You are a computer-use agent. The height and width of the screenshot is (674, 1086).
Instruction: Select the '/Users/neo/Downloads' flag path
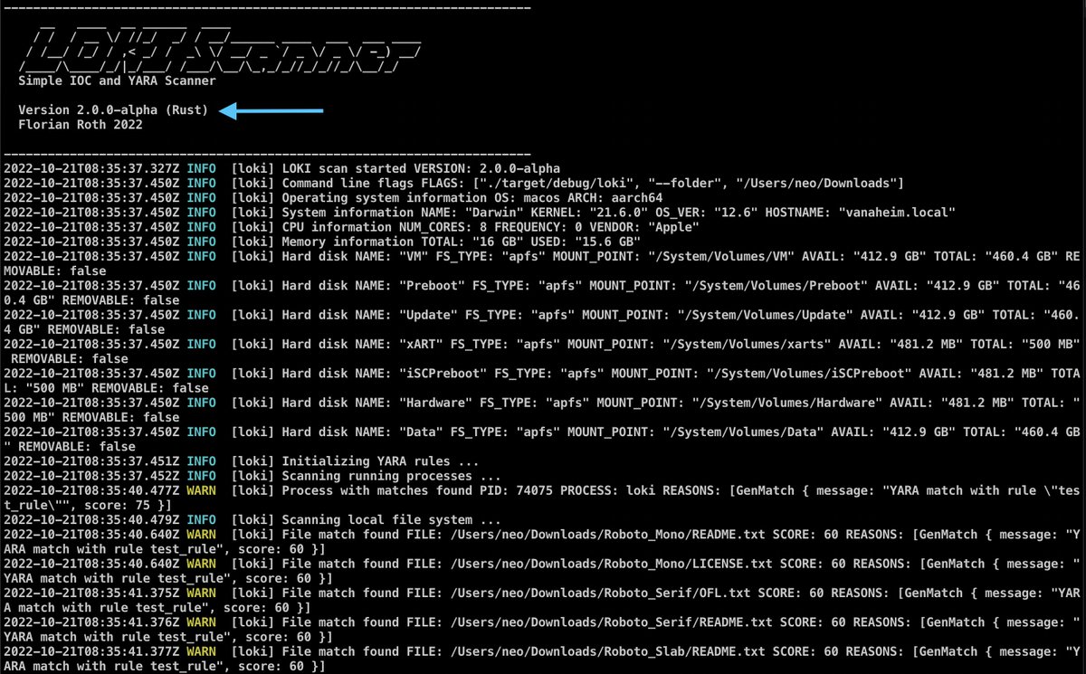coord(817,184)
